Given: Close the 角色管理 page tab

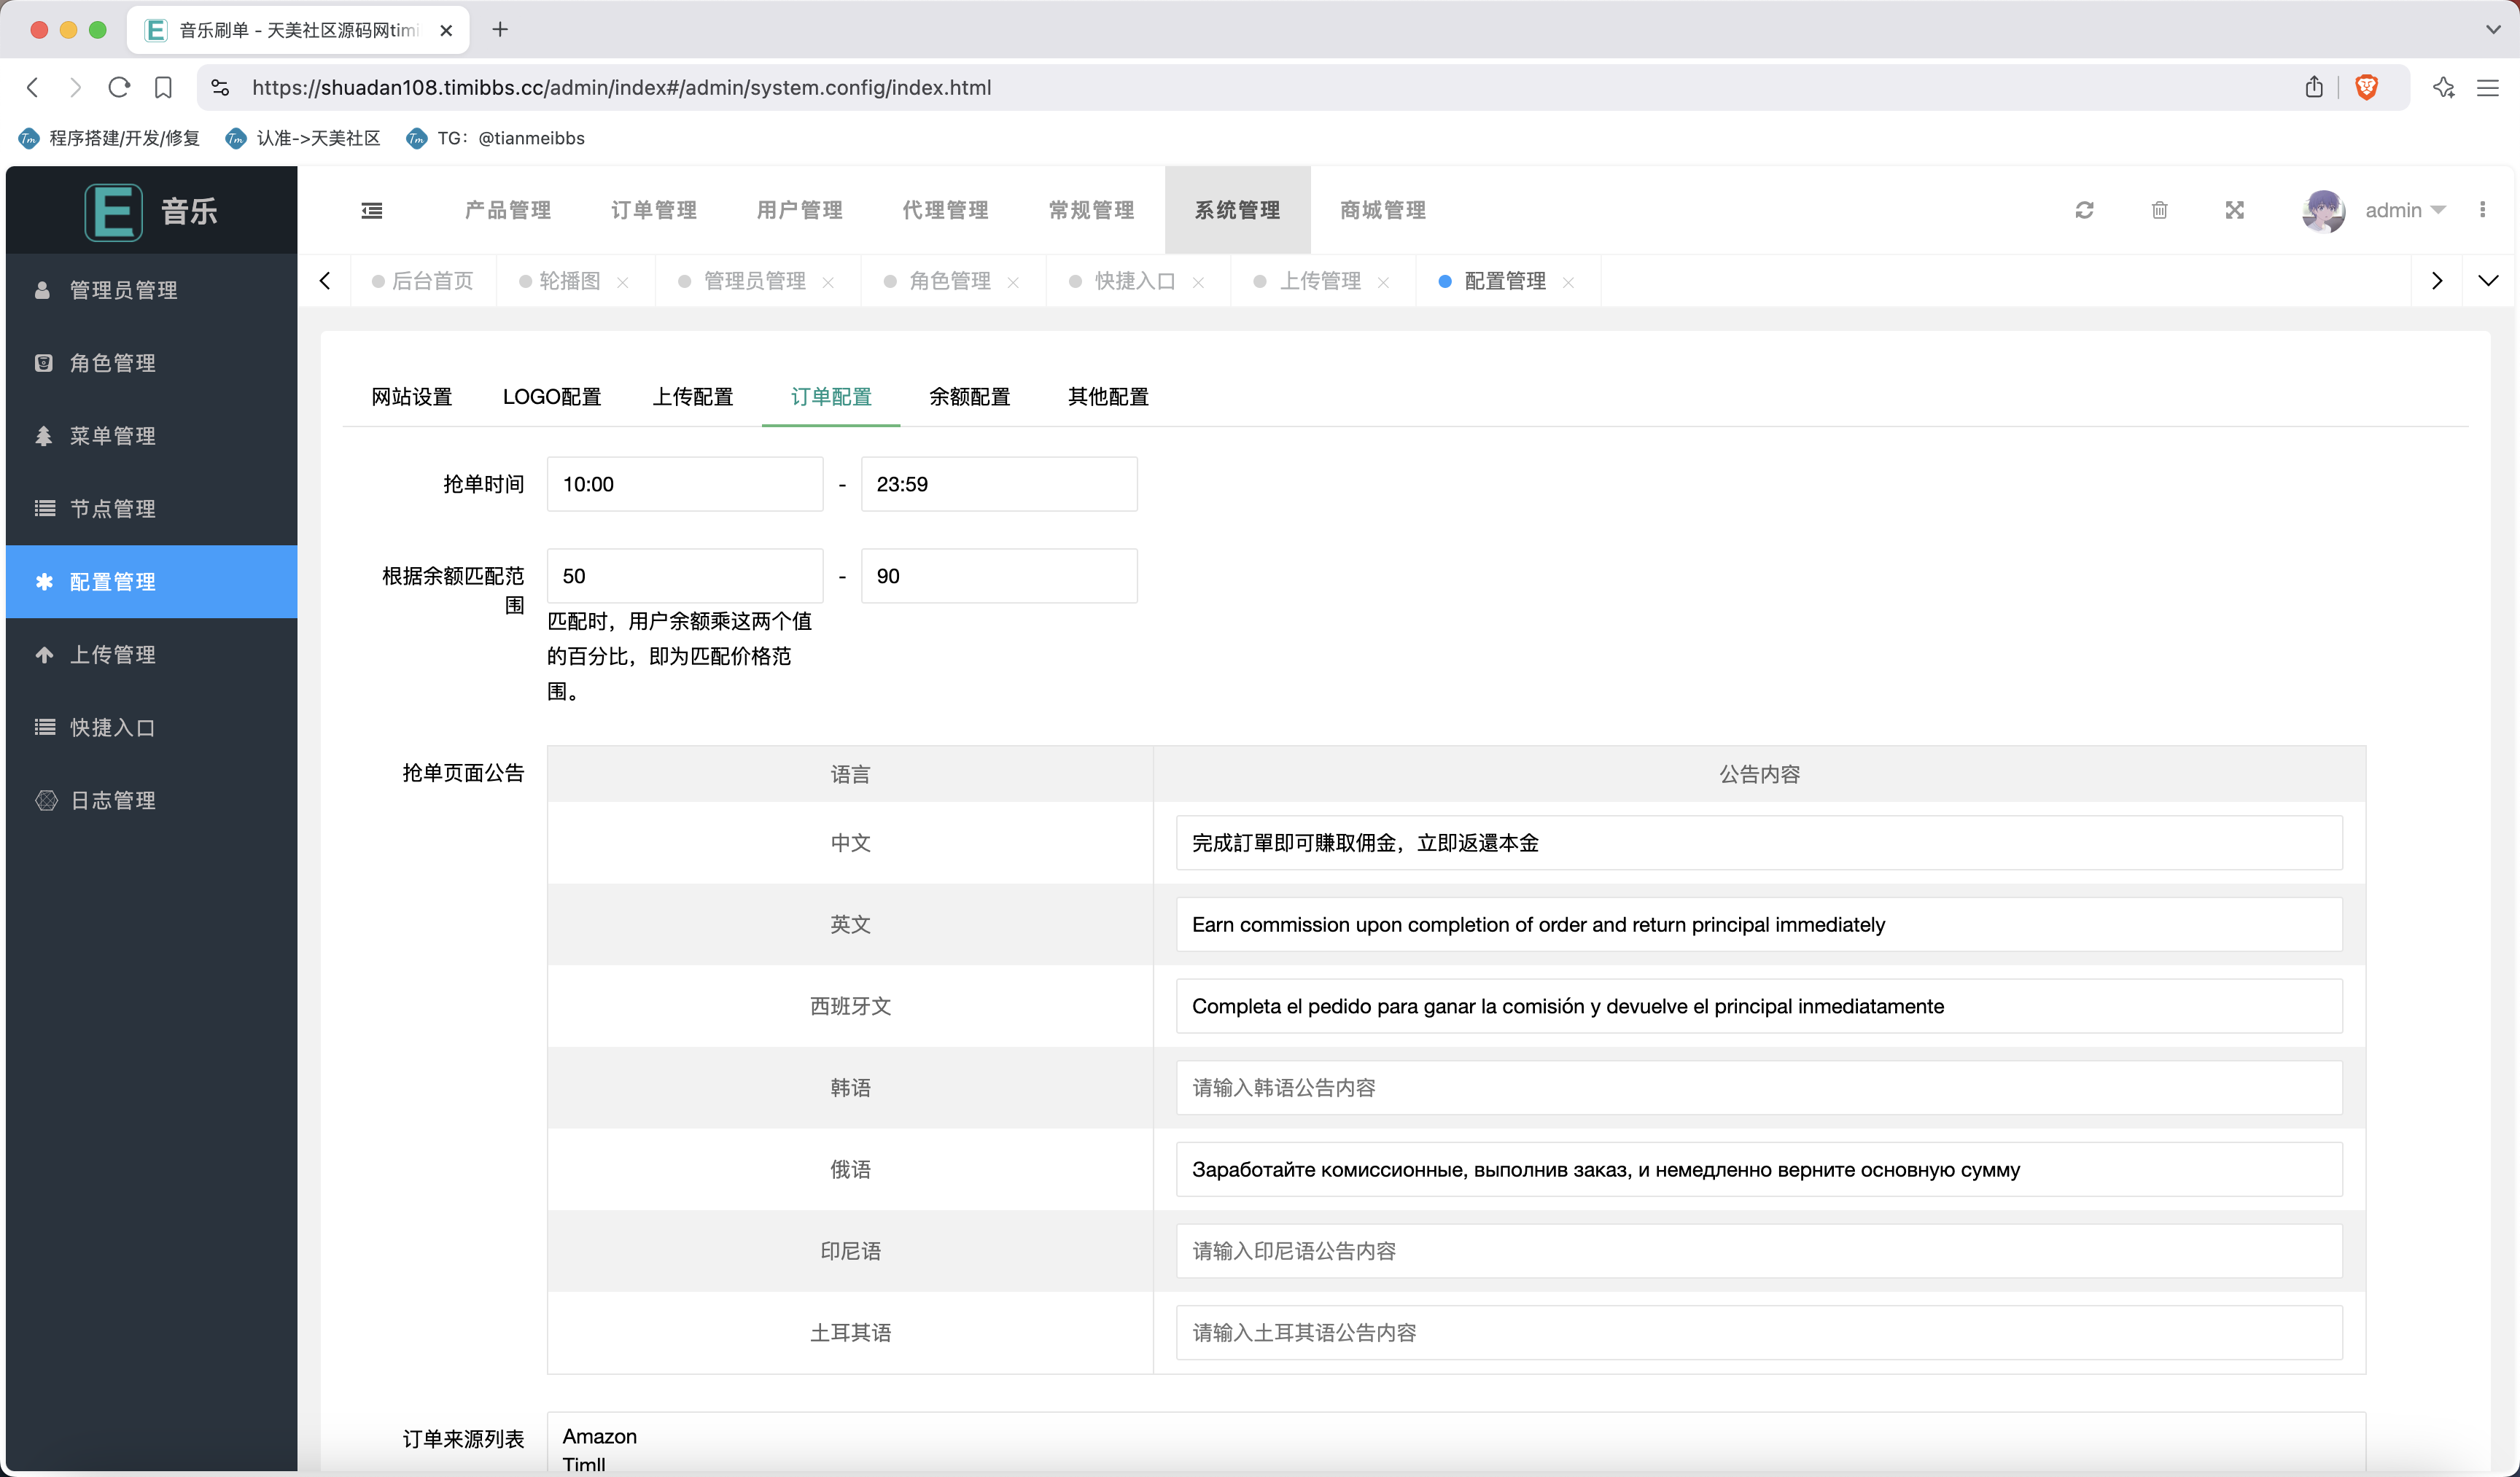Looking at the screenshot, I should tap(1013, 282).
